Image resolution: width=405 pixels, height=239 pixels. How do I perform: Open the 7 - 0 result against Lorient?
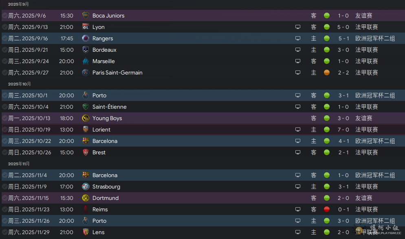click(x=343, y=129)
